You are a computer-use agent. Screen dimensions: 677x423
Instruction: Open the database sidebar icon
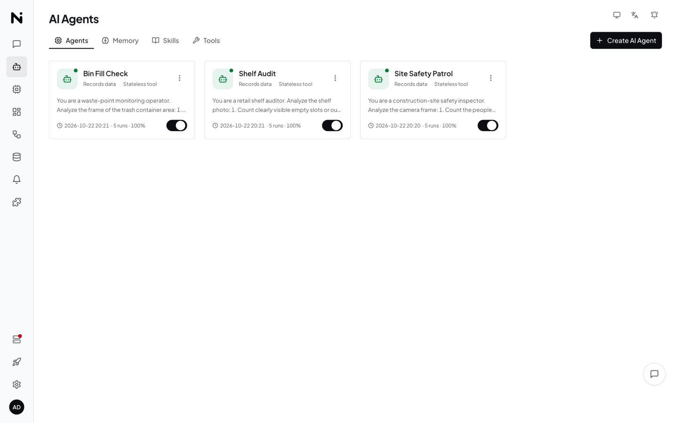[16, 157]
